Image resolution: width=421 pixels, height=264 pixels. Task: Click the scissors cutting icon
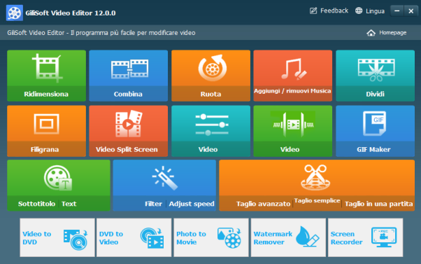[x=315, y=178]
